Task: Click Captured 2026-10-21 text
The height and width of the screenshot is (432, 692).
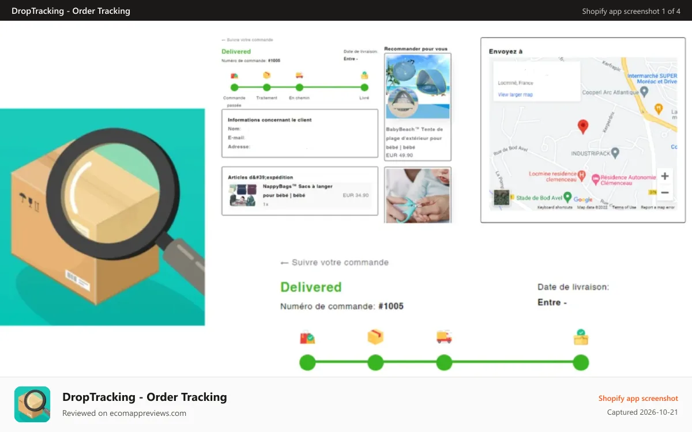Action: (642, 412)
